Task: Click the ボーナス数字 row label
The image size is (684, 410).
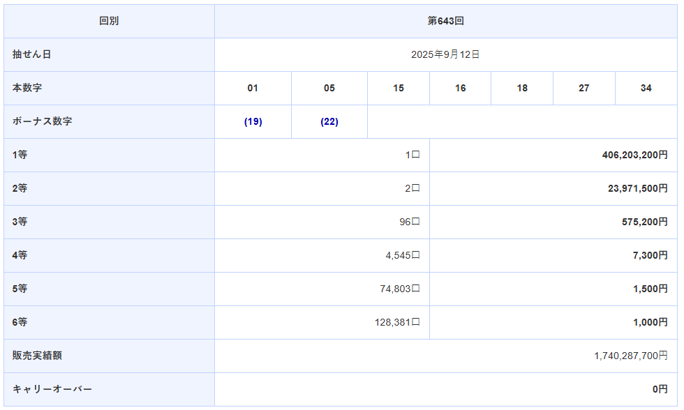Action: [43, 121]
